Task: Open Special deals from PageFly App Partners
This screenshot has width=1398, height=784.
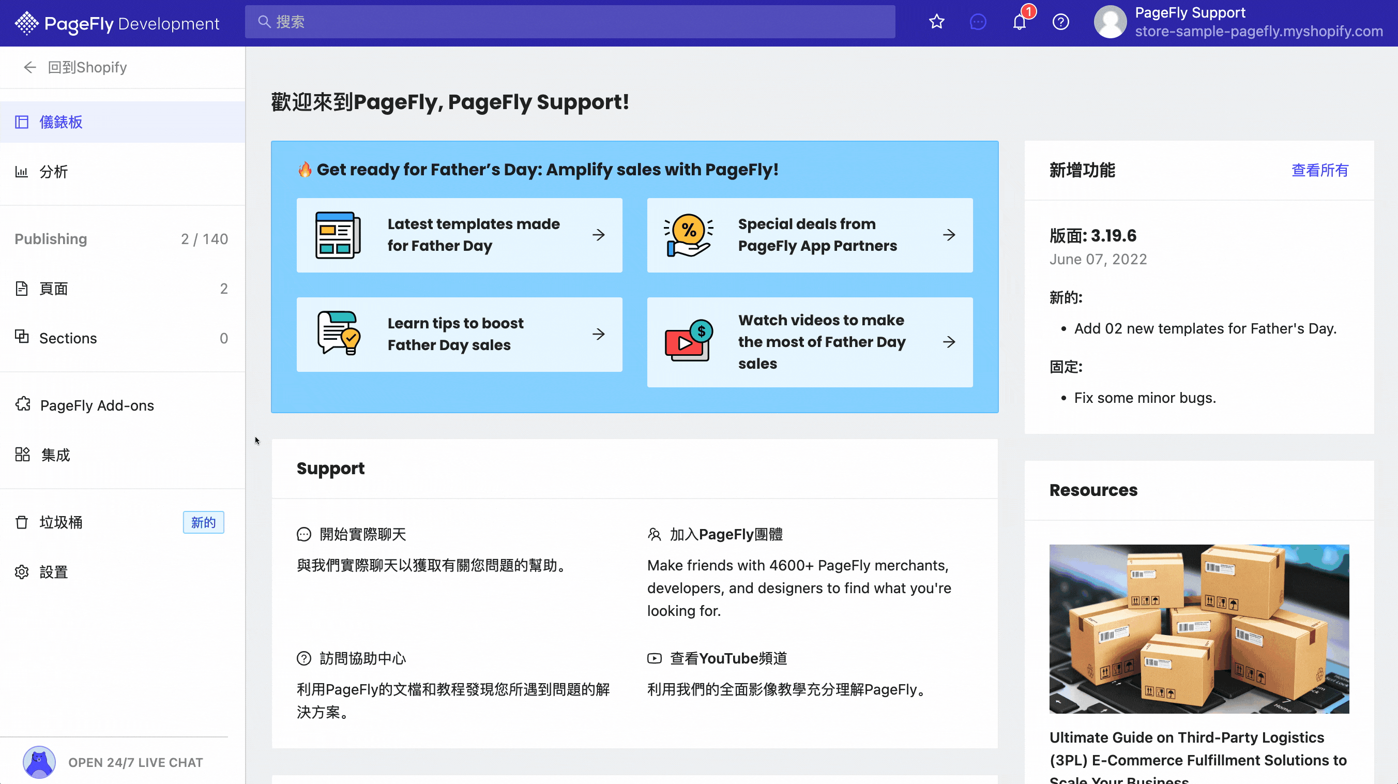Action: click(810, 235)
